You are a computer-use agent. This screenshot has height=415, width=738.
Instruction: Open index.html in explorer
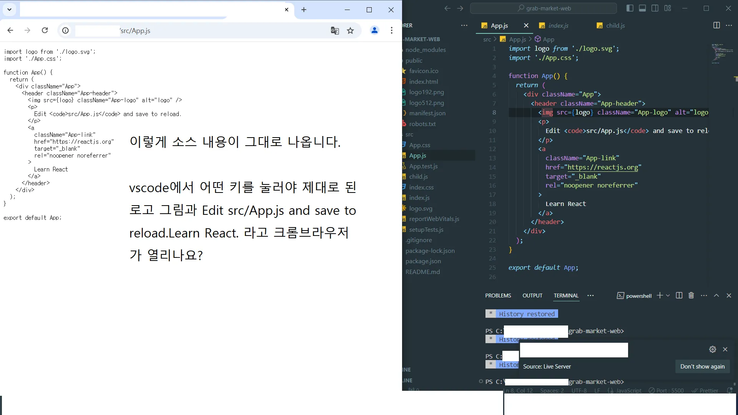(424, 81)
